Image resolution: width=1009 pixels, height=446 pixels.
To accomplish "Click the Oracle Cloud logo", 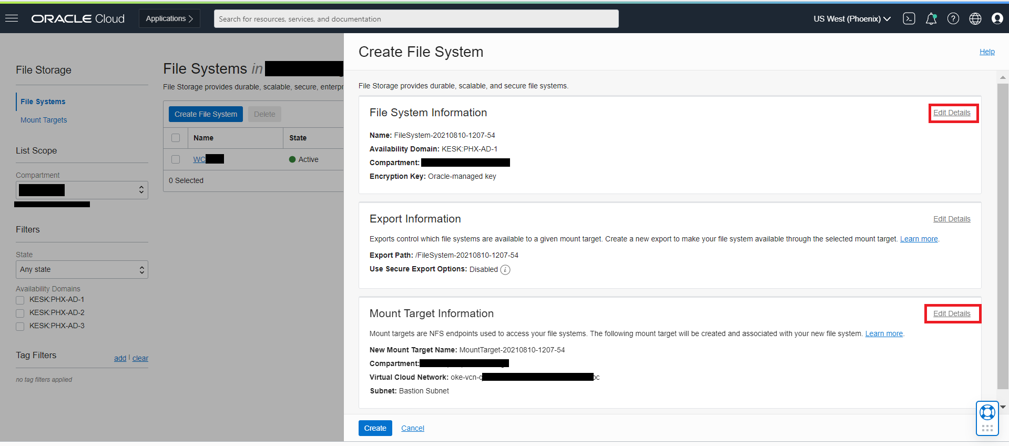I will 78,18.
